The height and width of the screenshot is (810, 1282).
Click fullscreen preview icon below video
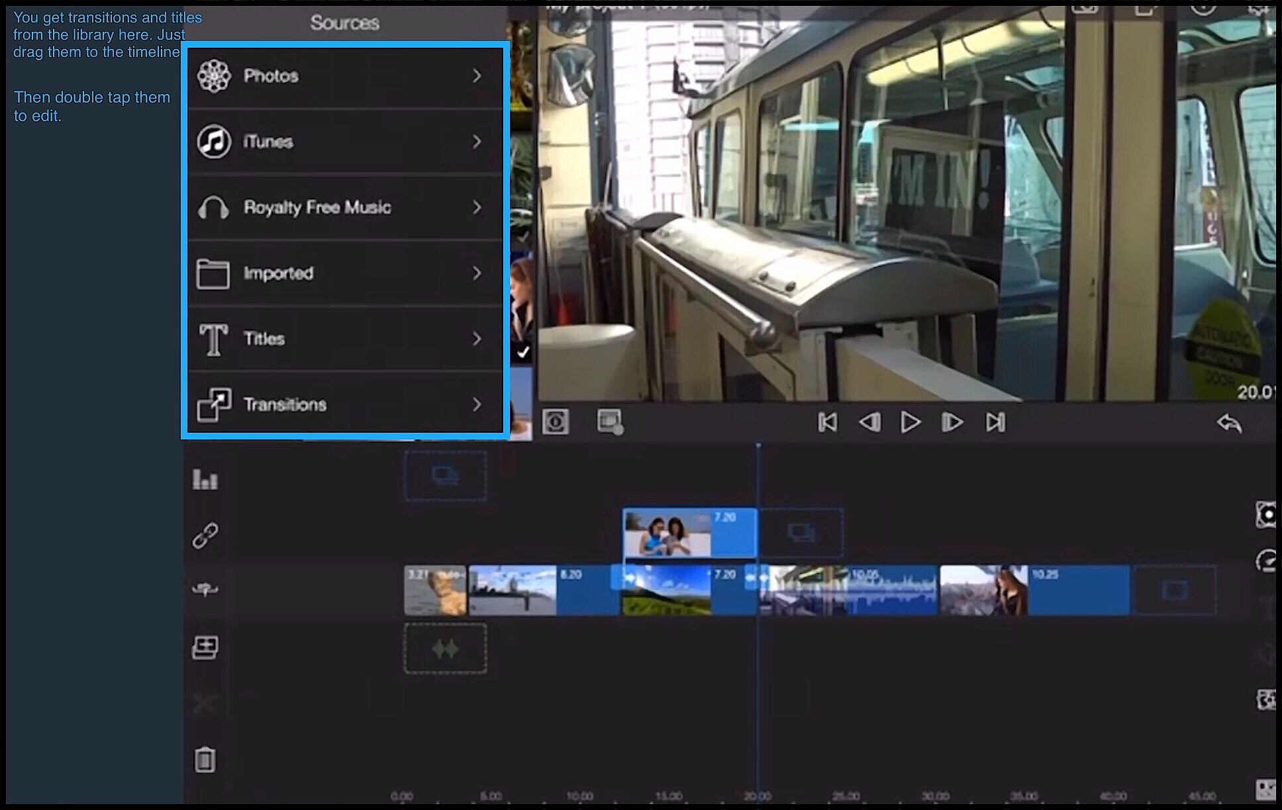click(555, 422)
